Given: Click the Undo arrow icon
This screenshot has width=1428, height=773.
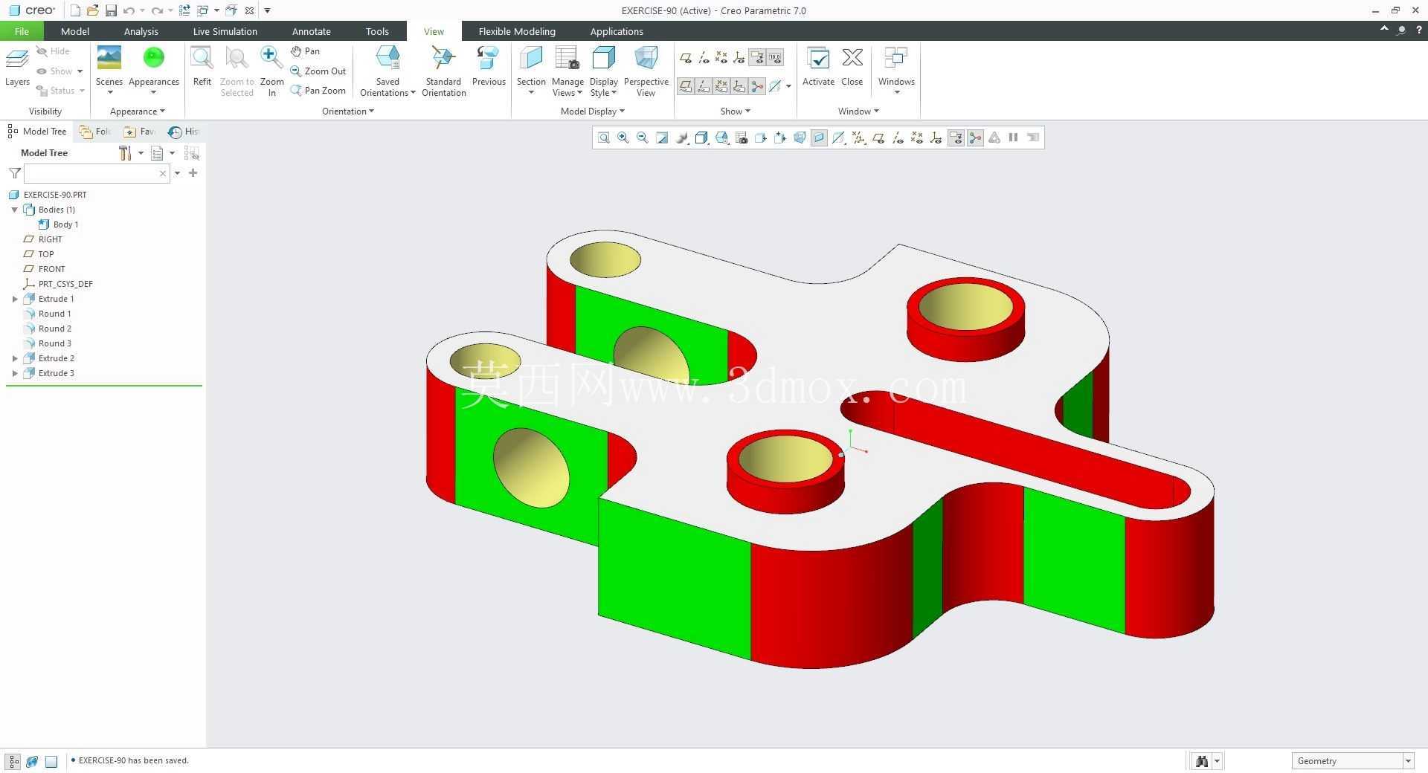Looking at the screenshot, I should tap(129, 10).
